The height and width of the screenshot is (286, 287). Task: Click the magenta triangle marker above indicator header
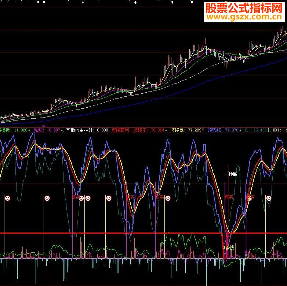coord(43,126)
